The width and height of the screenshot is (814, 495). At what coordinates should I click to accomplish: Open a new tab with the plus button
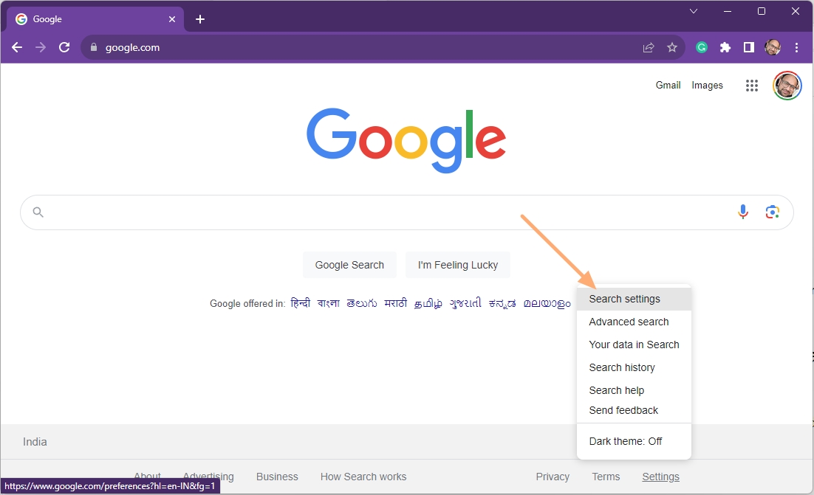coord(200,19)
